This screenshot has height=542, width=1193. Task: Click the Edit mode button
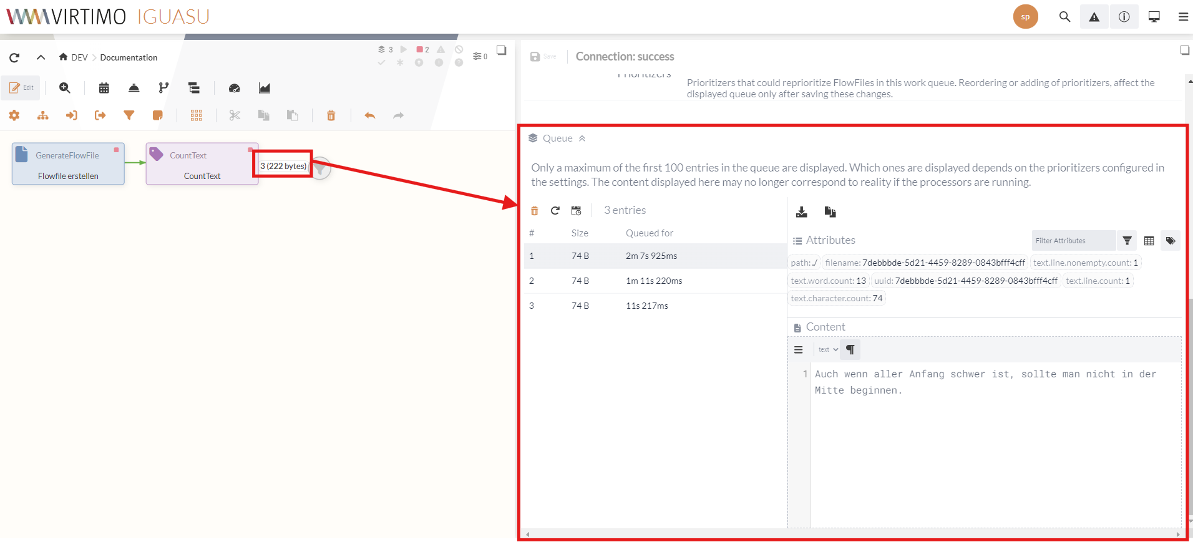coord(21,88)
